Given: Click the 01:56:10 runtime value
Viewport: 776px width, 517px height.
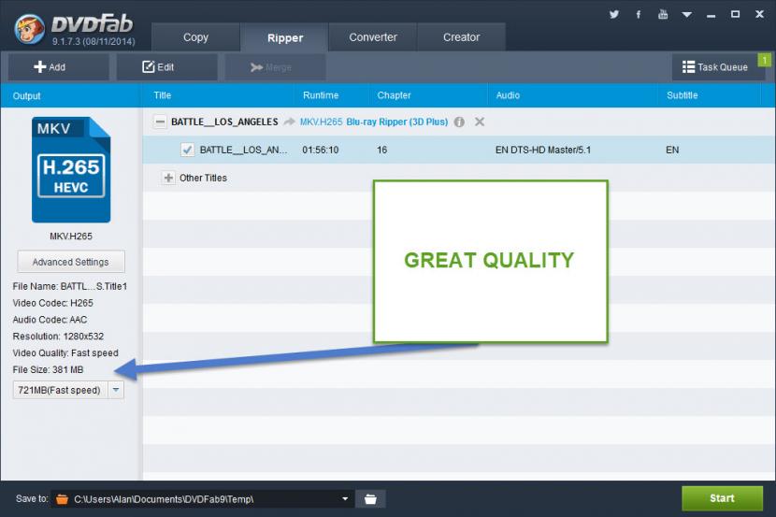Looking at the screenshot, I should [x=320, y=150].
